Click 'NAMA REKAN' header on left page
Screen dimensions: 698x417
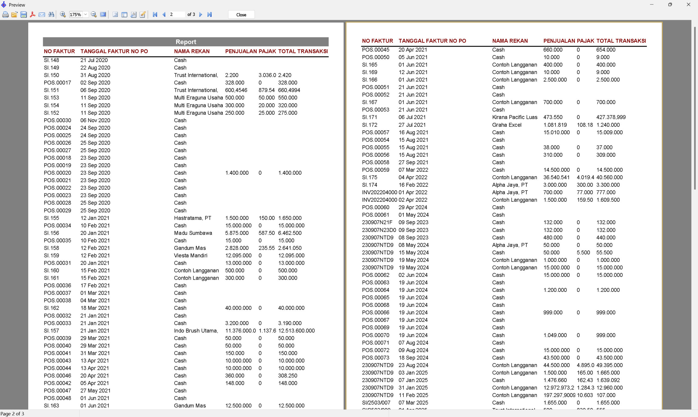tap(192, 52)
